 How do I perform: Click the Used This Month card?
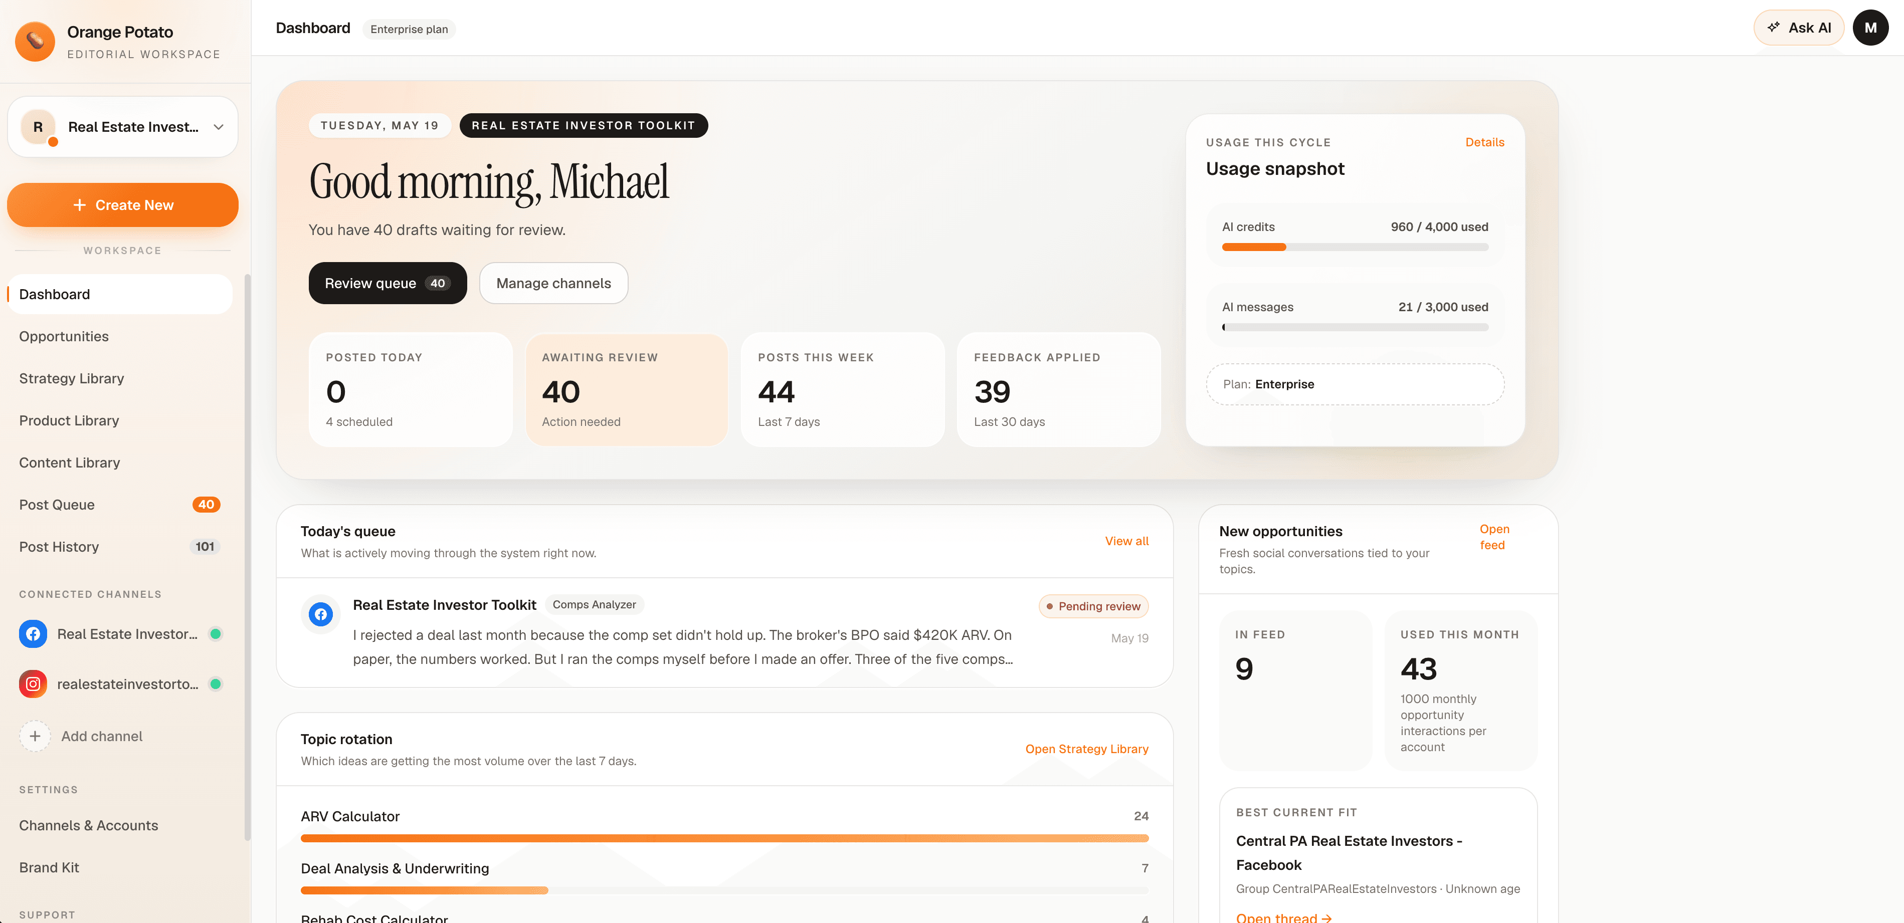1460,690
